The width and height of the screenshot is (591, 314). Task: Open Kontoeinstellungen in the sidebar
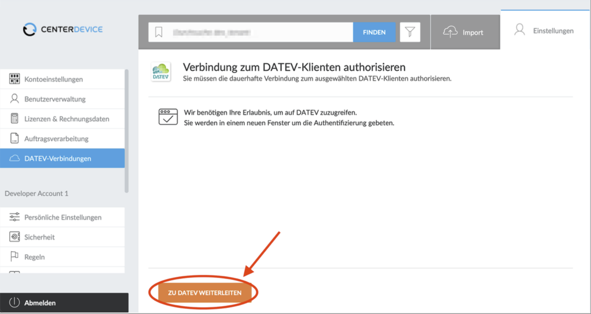click(62, 79)
